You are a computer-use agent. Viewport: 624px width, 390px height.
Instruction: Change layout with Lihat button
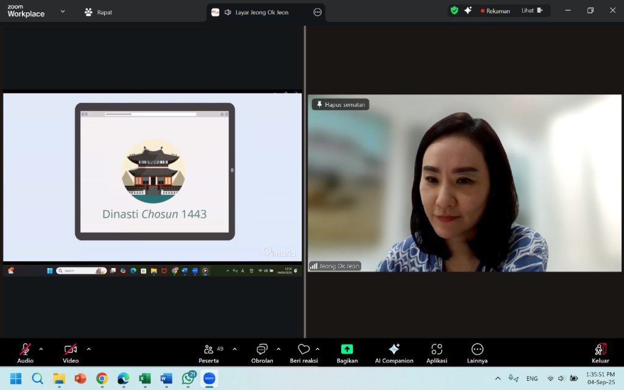click(531, 10)
